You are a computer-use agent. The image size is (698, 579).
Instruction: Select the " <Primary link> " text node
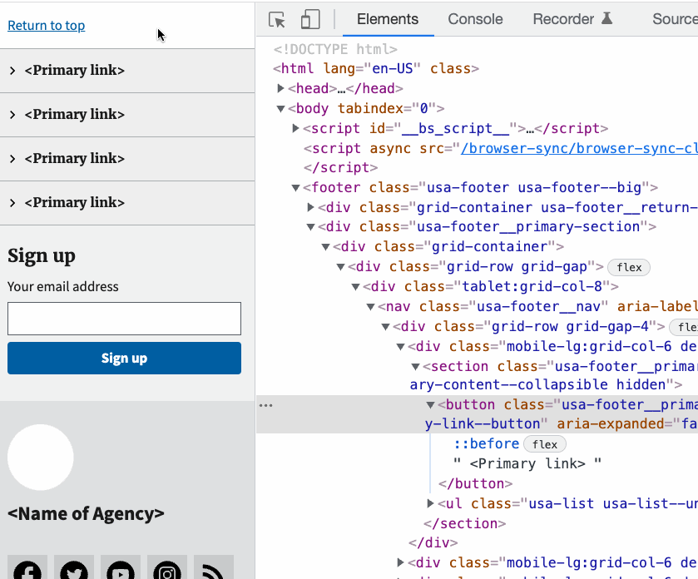(x=527, y=463)
